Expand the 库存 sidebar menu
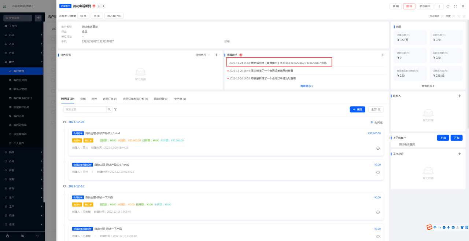 (22, 188)
